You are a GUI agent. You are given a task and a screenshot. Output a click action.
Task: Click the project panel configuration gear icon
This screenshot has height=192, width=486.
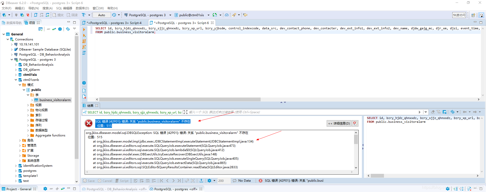(60, 29)
